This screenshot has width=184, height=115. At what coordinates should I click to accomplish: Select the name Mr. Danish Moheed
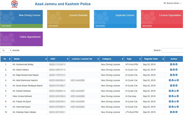coord(22,91)
